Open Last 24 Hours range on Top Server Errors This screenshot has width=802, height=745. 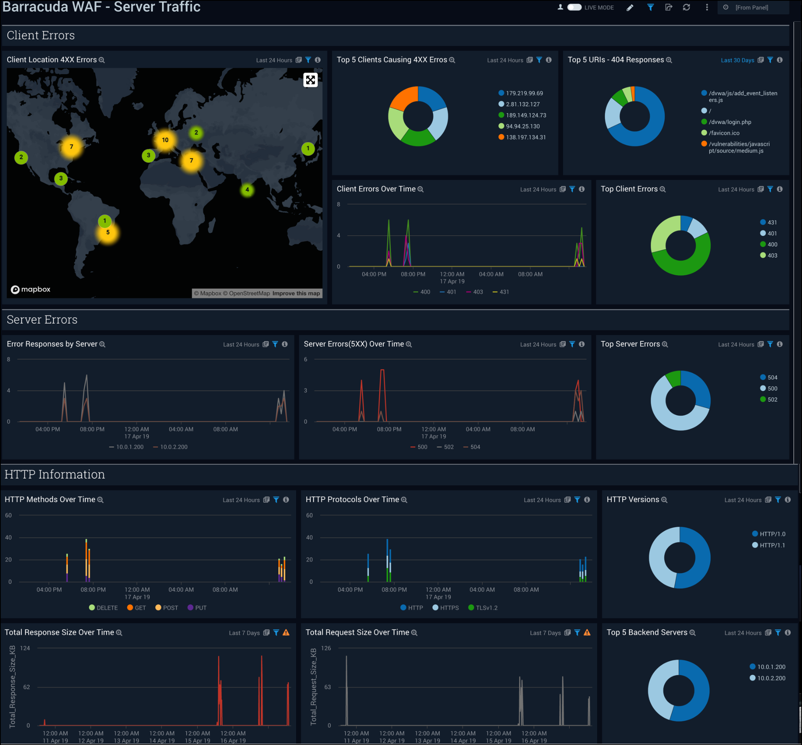(x=736, y=344)
